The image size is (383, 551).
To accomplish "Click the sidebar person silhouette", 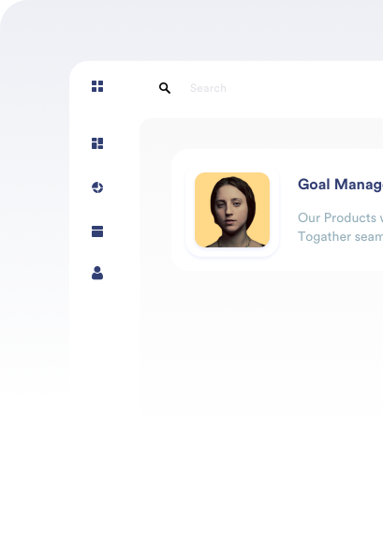I will click(x=97, y=273).
